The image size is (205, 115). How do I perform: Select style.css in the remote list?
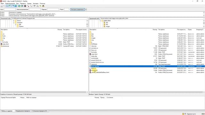tap(94, 68)
